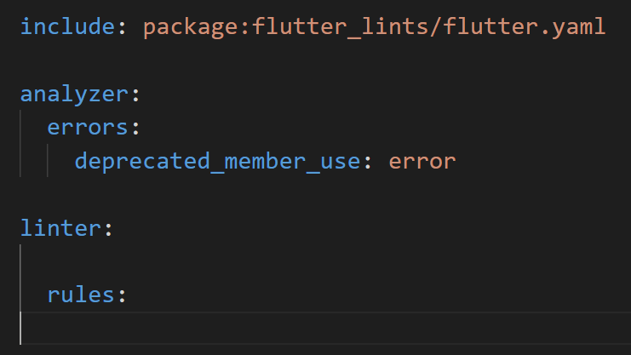The image size is (631, 355).
Task: Click the colon after "rules"
Action: [x=122, y=296]
